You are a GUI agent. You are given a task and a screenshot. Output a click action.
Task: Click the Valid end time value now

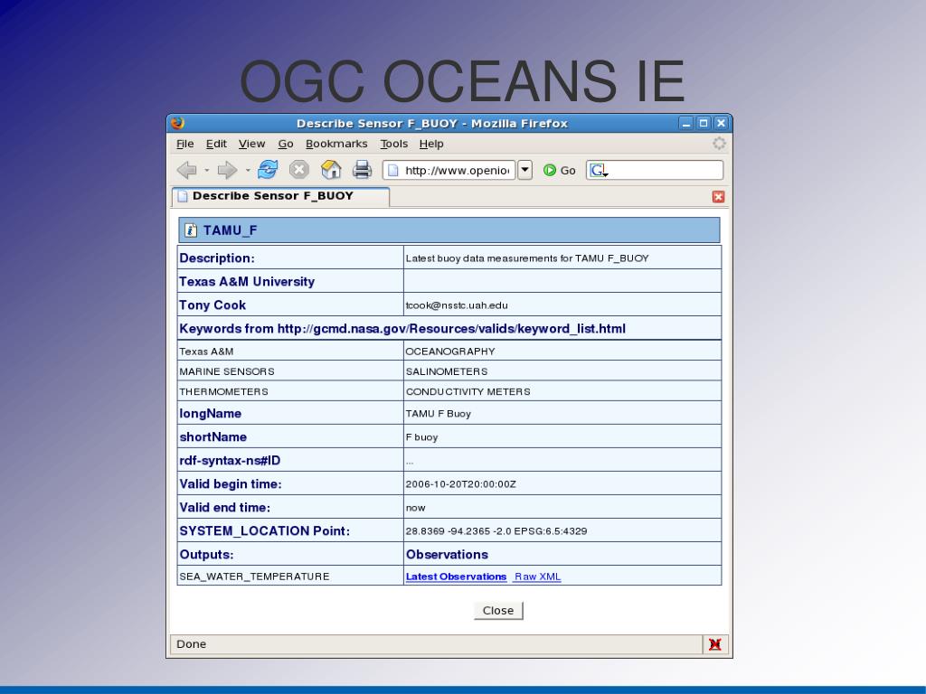(x=415, y=508)
